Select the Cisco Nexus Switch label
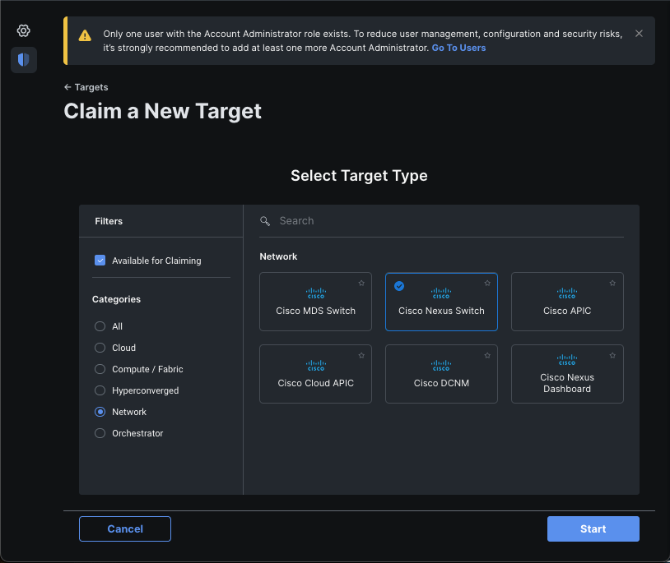This screenshot has height=563, width=670. (x=441, y=311)
